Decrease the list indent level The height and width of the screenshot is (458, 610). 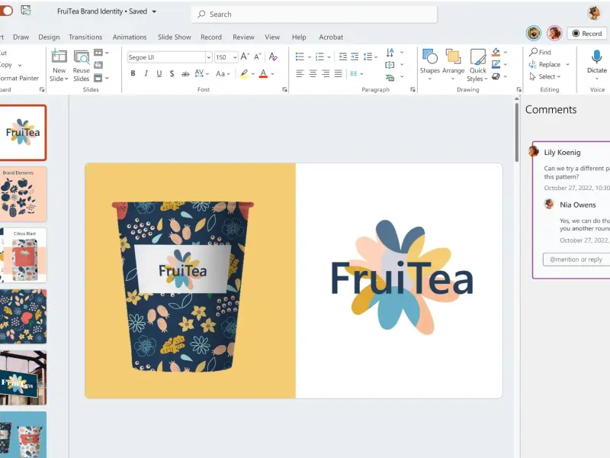(x=342, y=56)
